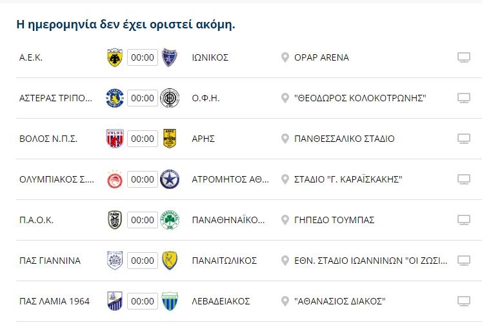Select the Olympiacos red crest
Screen dimensions: 482x327
point(115,179)
